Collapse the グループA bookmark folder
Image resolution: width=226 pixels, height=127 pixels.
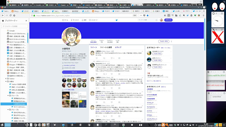(x=8, y=96)
